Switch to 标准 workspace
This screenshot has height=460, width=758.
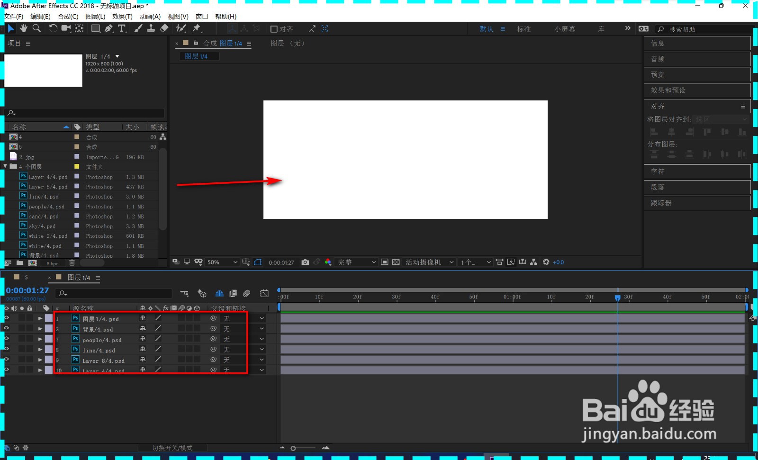click(524, 29)
